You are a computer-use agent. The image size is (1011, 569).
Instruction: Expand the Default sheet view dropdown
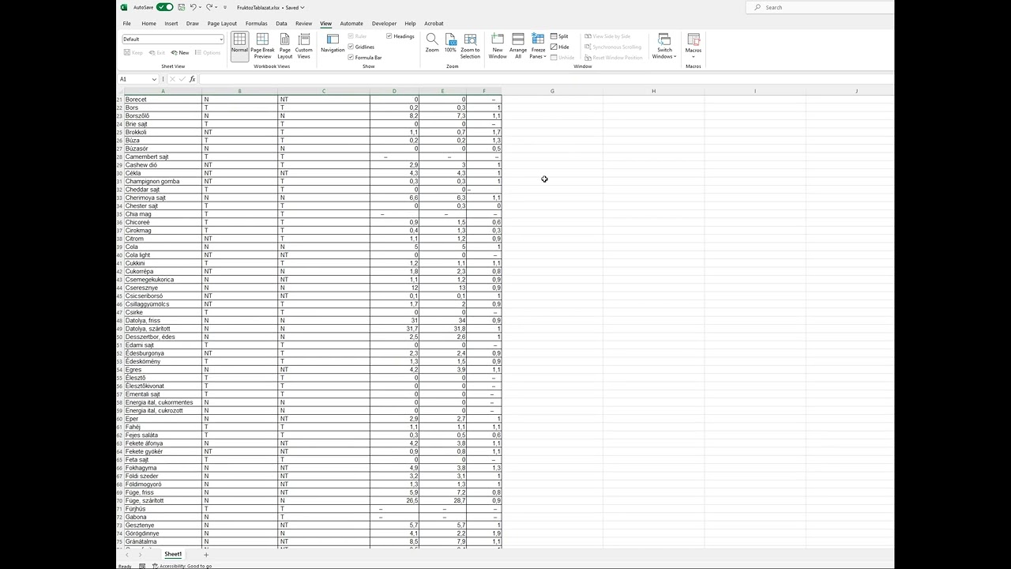220,40
